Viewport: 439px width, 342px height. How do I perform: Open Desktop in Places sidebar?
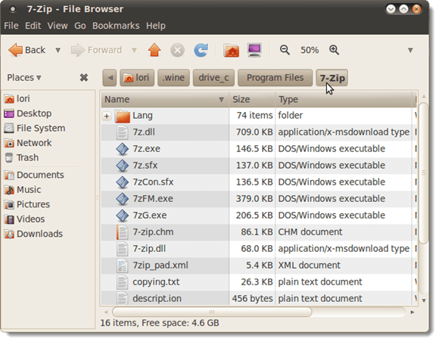pyautogui.click(x=28, y=113)
